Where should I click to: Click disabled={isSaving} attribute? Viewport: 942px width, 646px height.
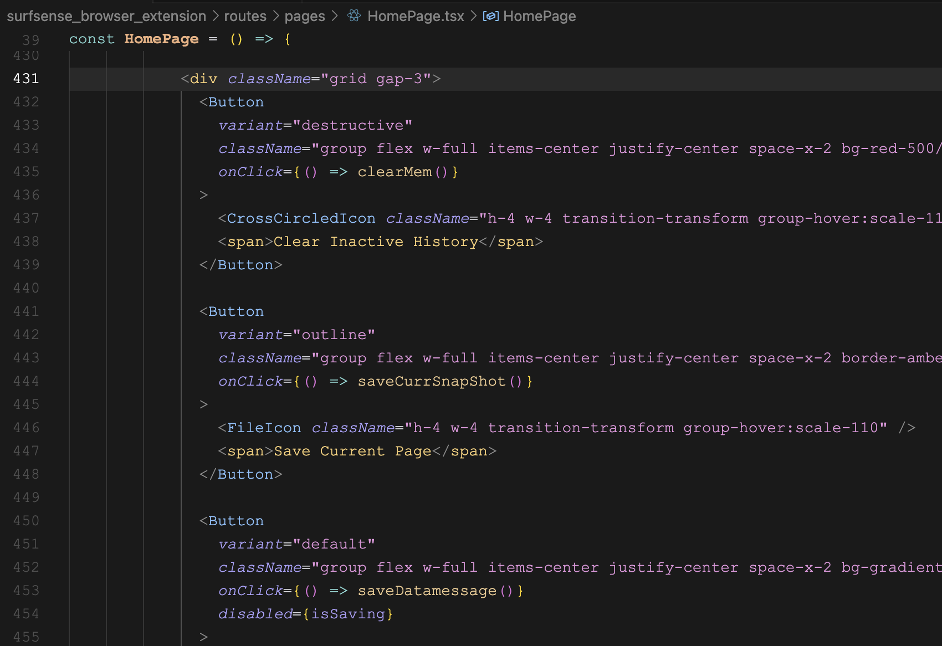pos(306,614)
